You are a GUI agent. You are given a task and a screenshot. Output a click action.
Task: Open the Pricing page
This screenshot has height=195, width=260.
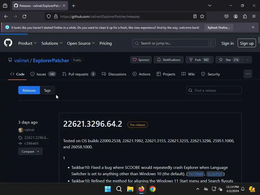click(x=105, y=43)
